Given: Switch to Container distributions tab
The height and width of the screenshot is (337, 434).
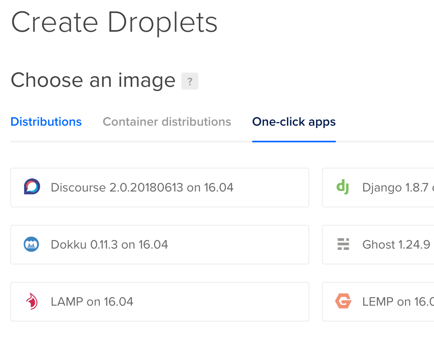Looking at the screenshot, I should [x=167, y=122].
